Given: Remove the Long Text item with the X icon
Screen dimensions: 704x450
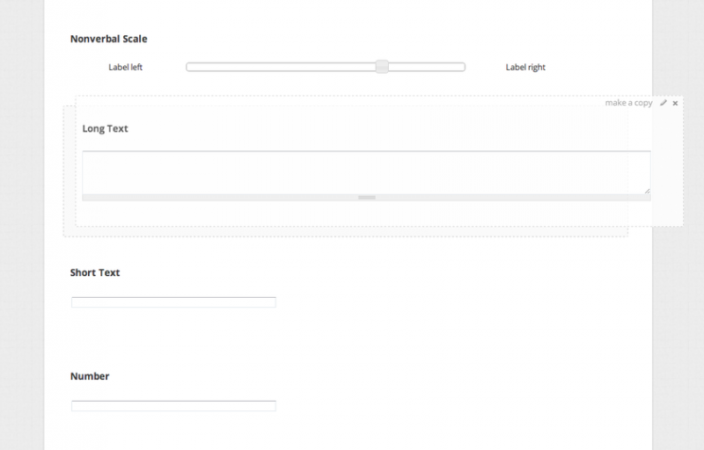Looking at the screenshot, I should click(x=675, y=103).
